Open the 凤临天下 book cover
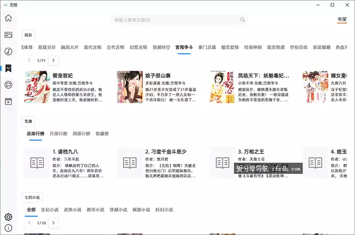Viewport: 355px width, 235px height. (222, 87)
